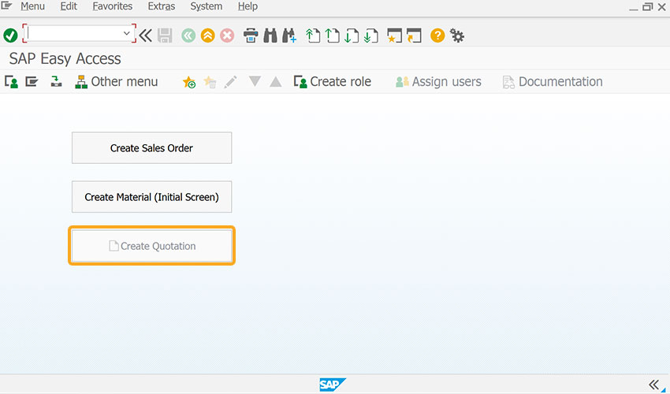
Task: Go to Previous Page icon
Action: point(332,35)
